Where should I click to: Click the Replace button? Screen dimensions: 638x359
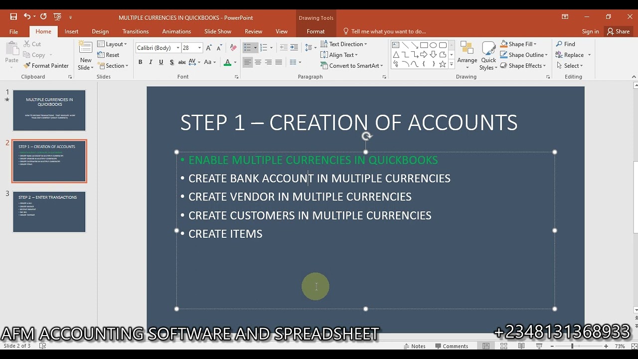570,55
